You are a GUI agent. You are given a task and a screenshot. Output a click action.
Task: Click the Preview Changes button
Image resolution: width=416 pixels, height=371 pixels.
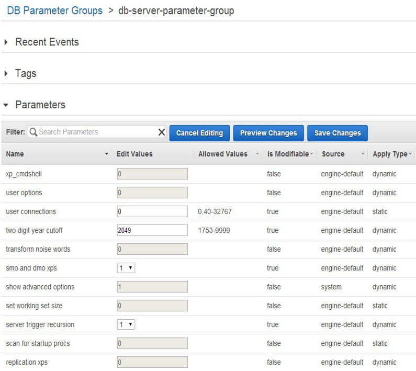click(268, 133)
